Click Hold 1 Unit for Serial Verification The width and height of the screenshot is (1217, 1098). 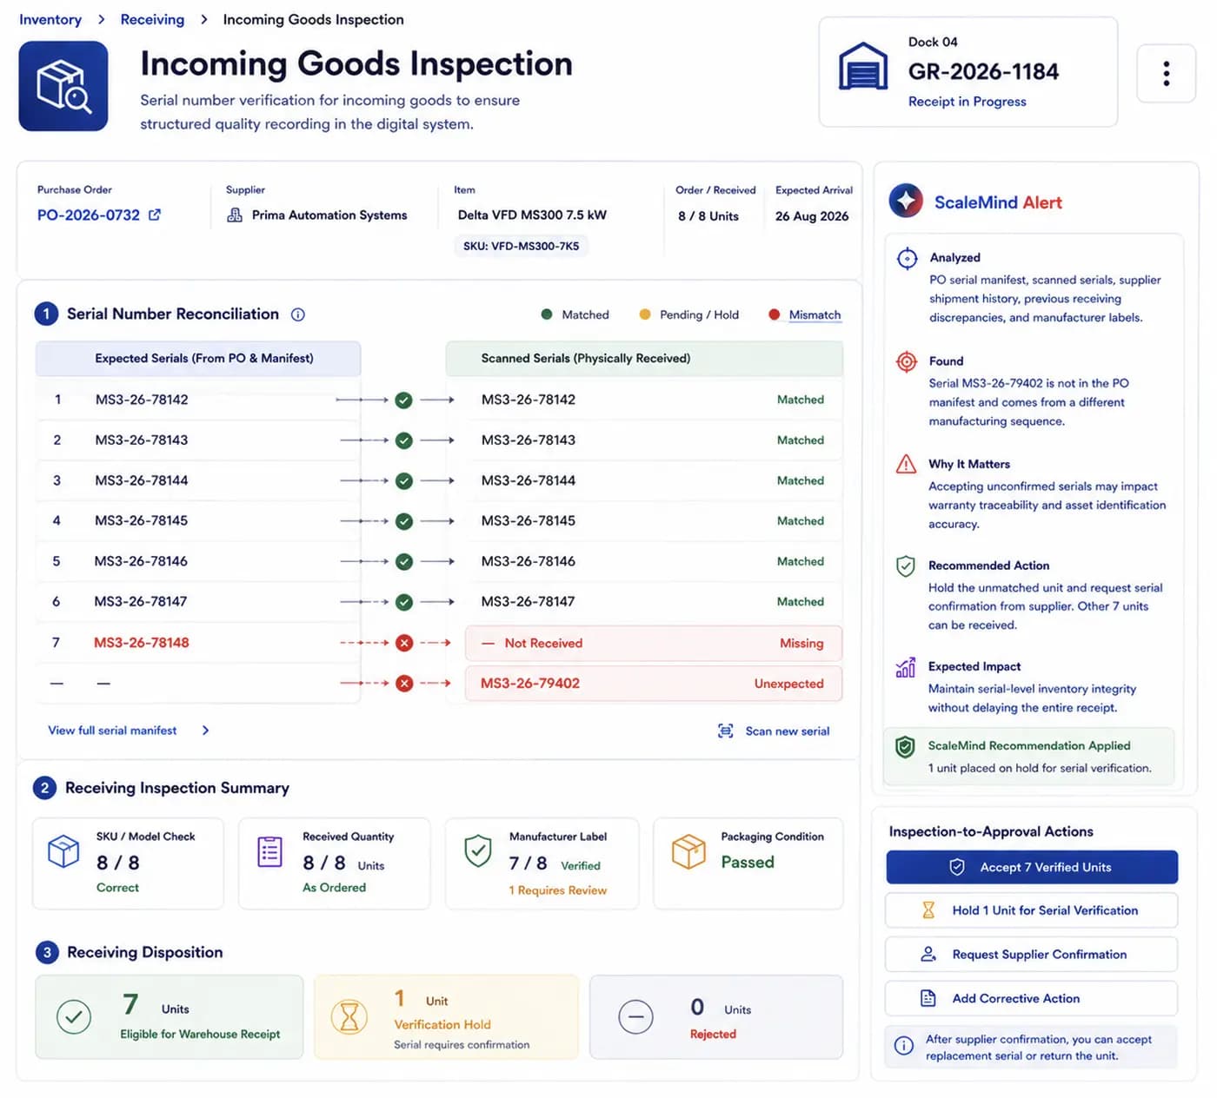coord(1032,910)
